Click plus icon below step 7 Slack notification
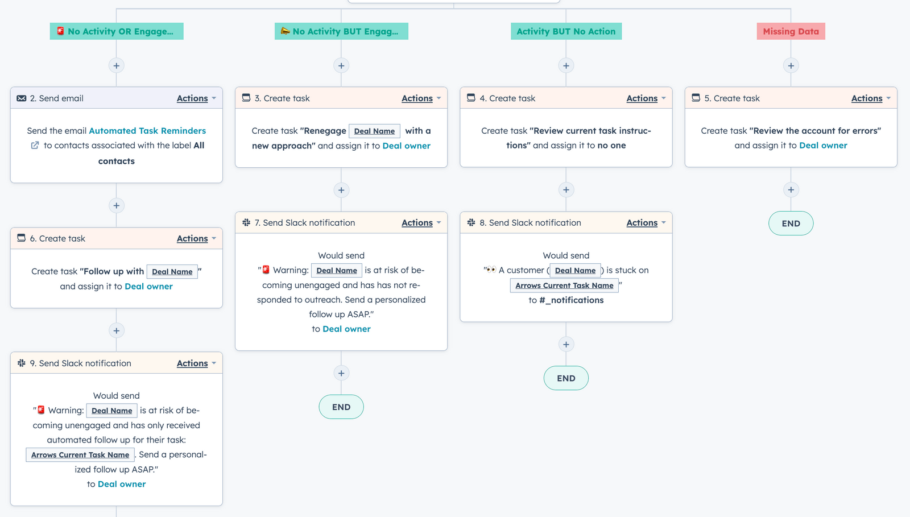 341,373
